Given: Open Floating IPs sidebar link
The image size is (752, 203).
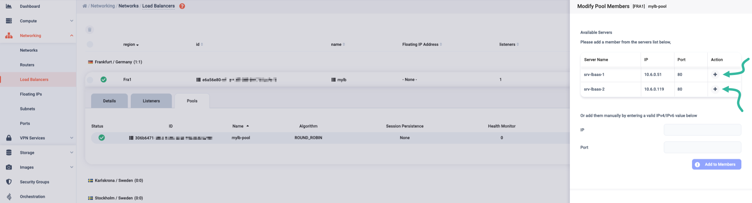Looking at the screenshot, I should tap(31, 94).
